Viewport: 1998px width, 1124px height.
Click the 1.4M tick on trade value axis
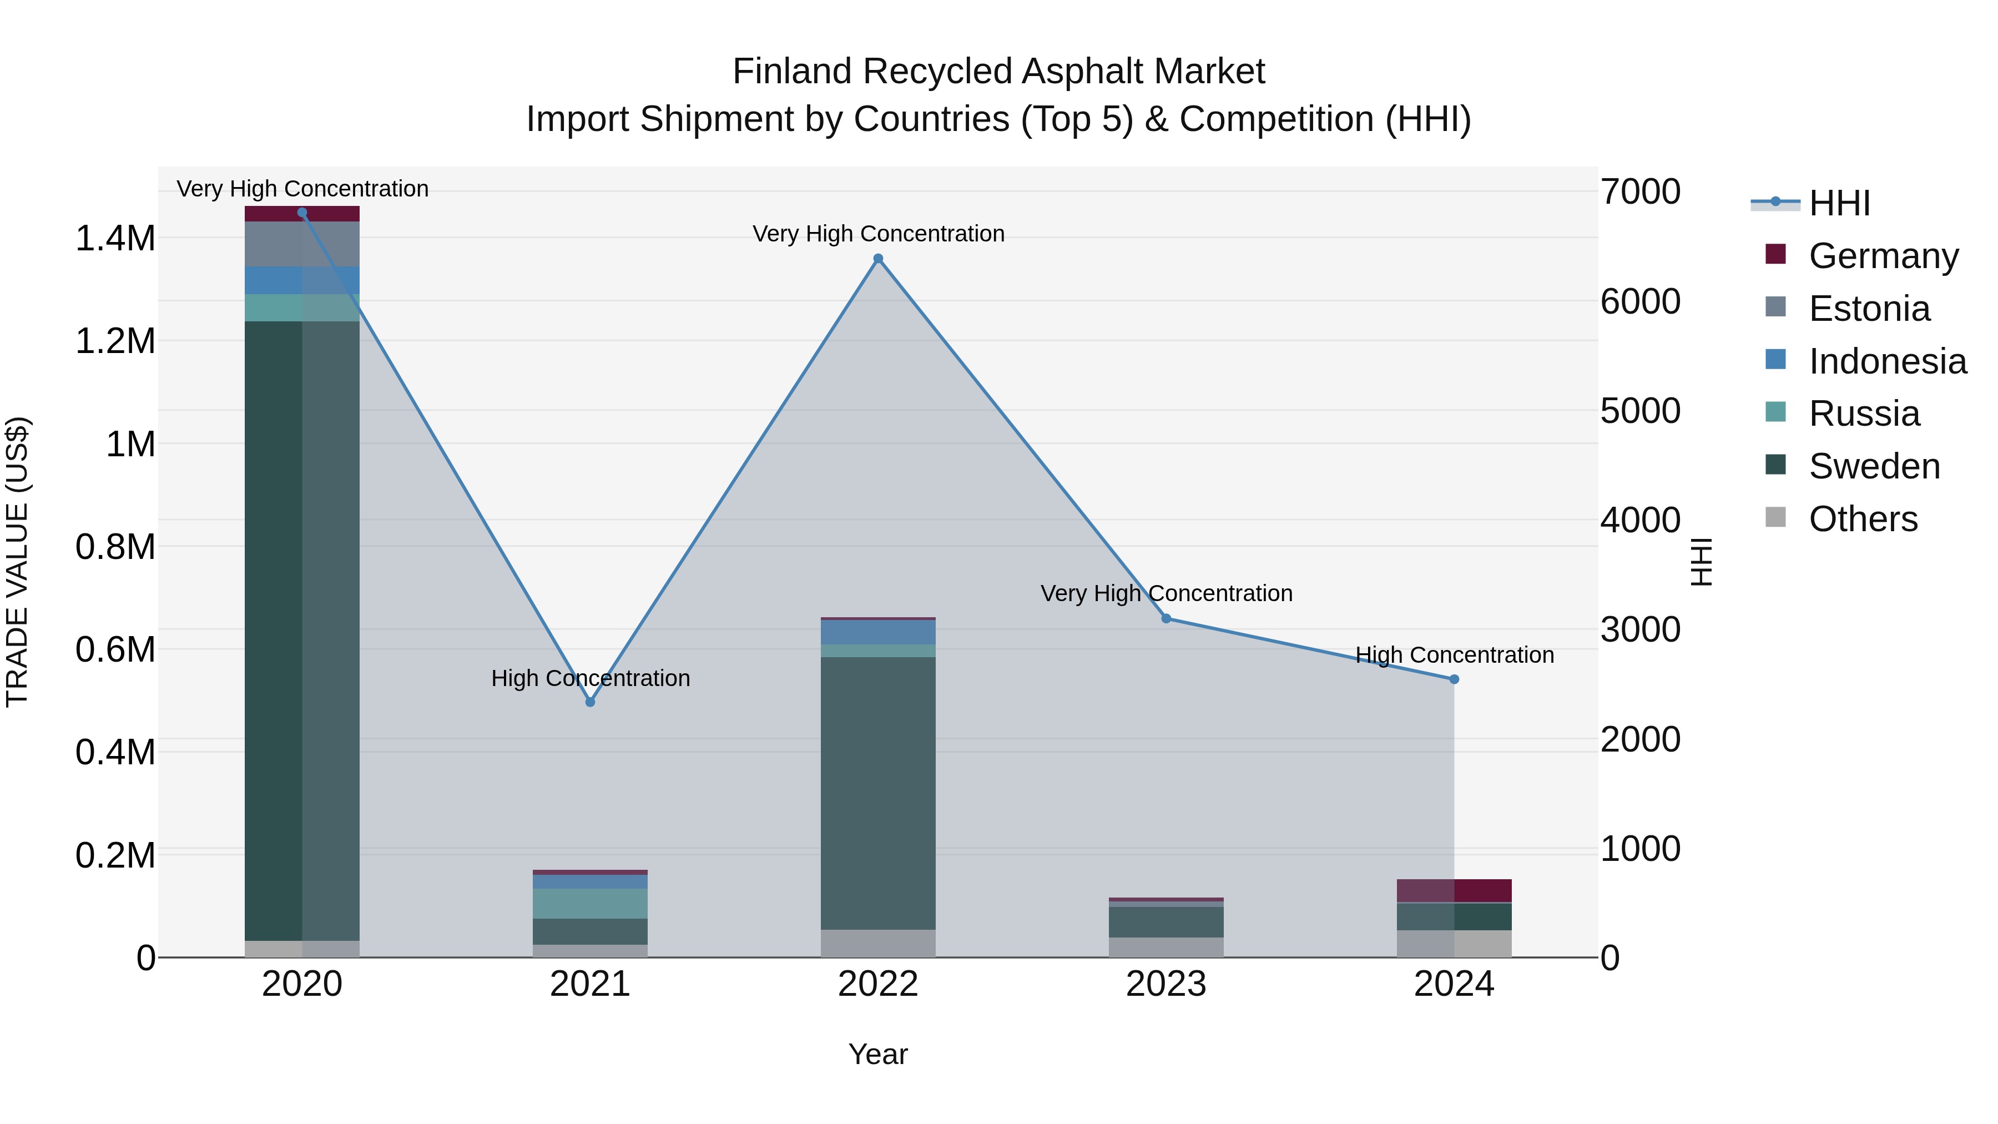click(x=115, y=238)
